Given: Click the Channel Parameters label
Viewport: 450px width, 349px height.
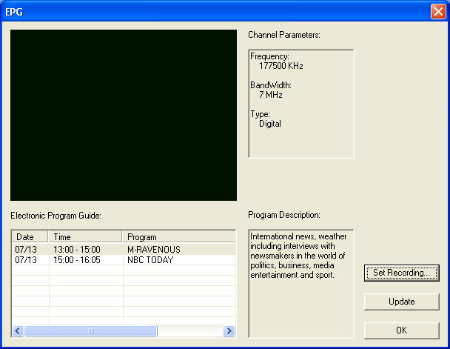Looking at the screenshot, I should click(284, 35).
